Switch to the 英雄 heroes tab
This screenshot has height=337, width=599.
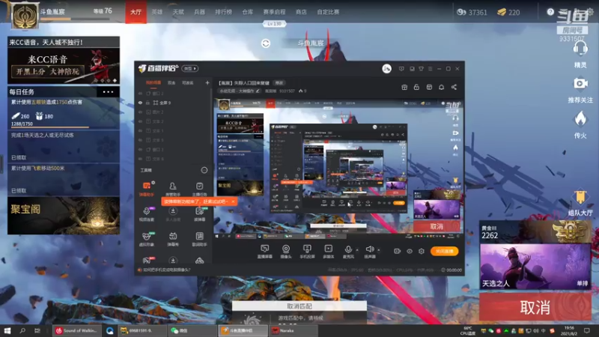coord(157,12)
